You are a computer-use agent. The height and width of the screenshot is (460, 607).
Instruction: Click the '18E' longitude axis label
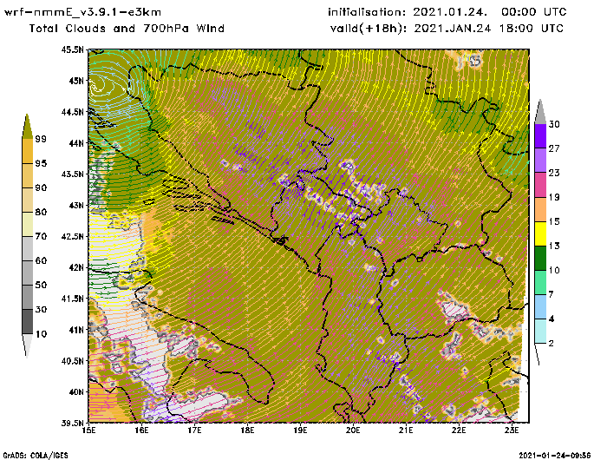(247, 430)
